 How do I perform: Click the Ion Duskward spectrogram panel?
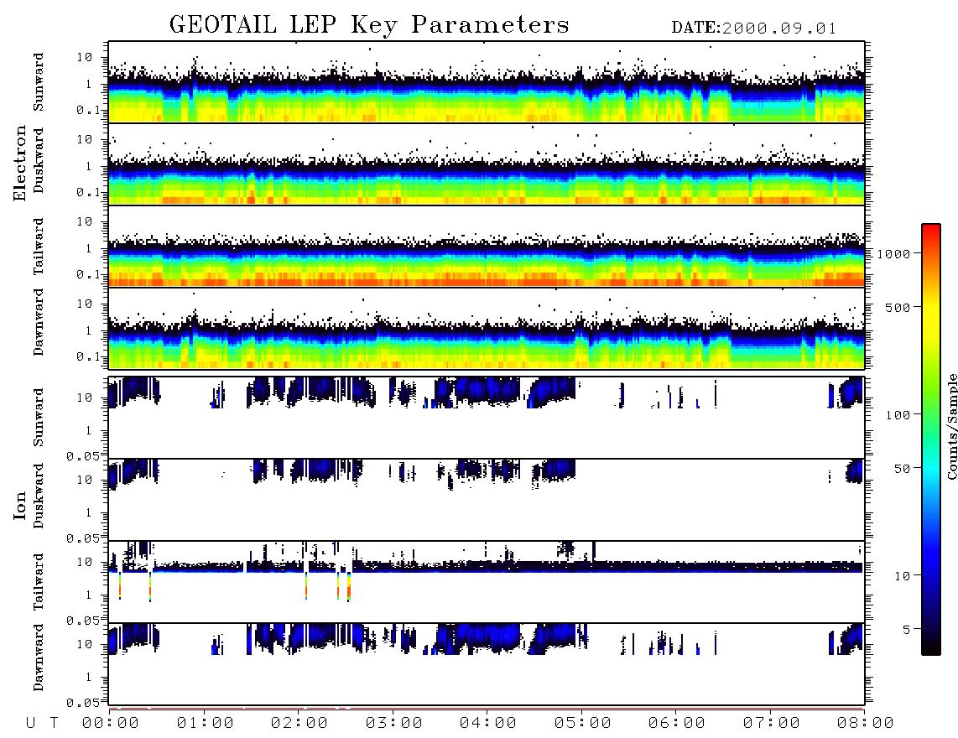[x=487, y=500]
